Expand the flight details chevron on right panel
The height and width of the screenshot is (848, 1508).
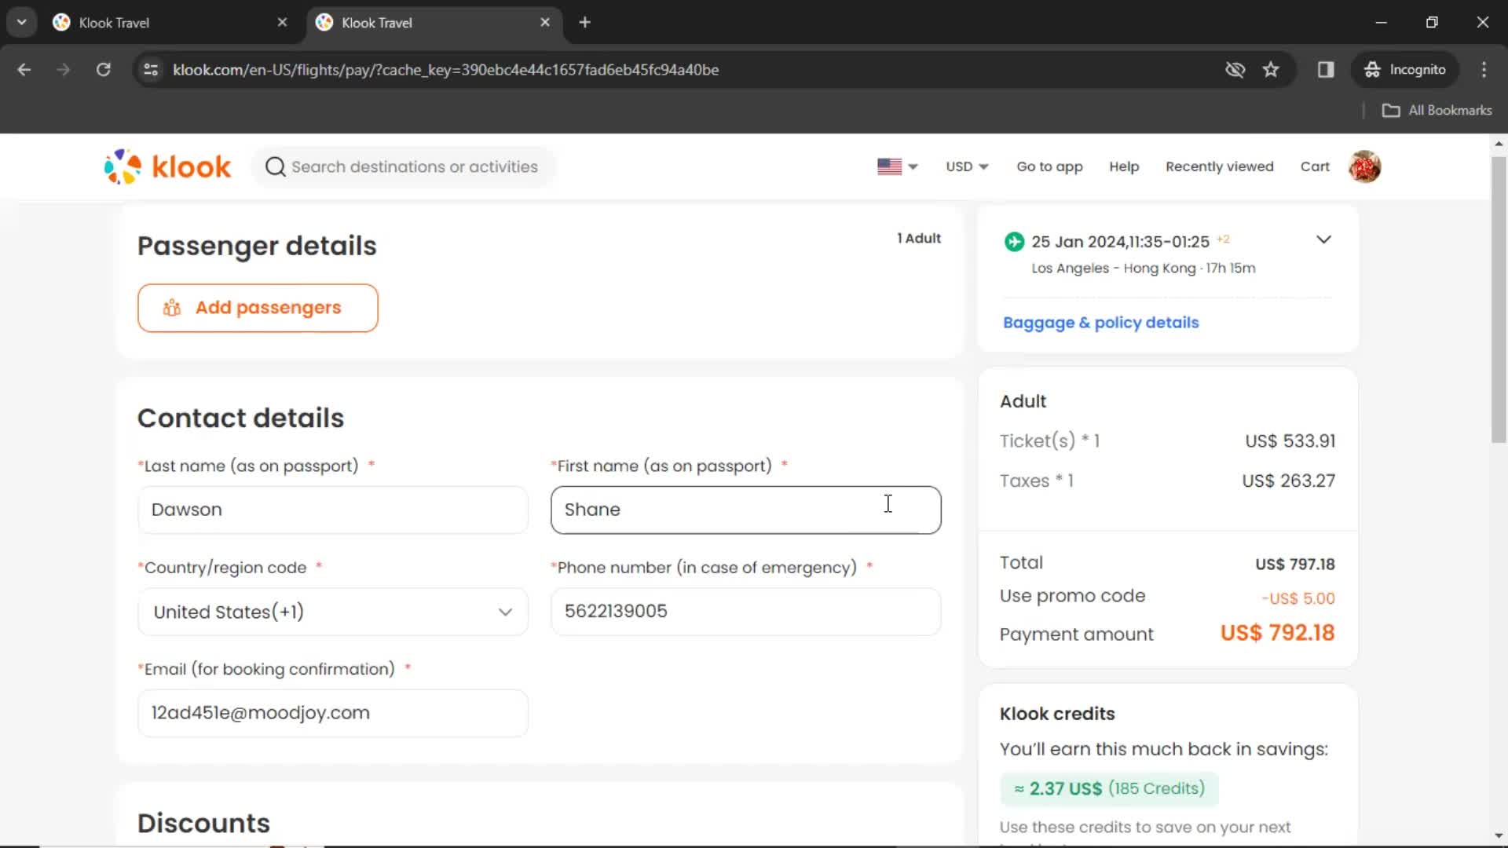[x=1323, y=240]
